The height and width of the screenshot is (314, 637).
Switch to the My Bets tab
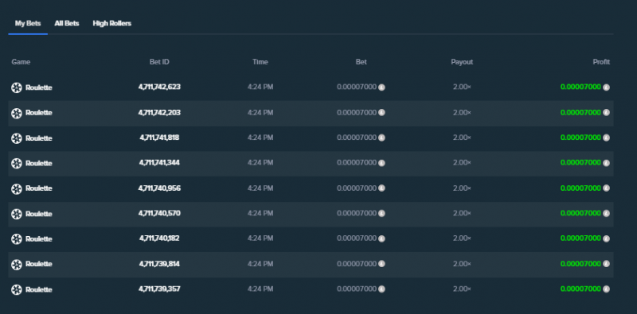(28, 24)
